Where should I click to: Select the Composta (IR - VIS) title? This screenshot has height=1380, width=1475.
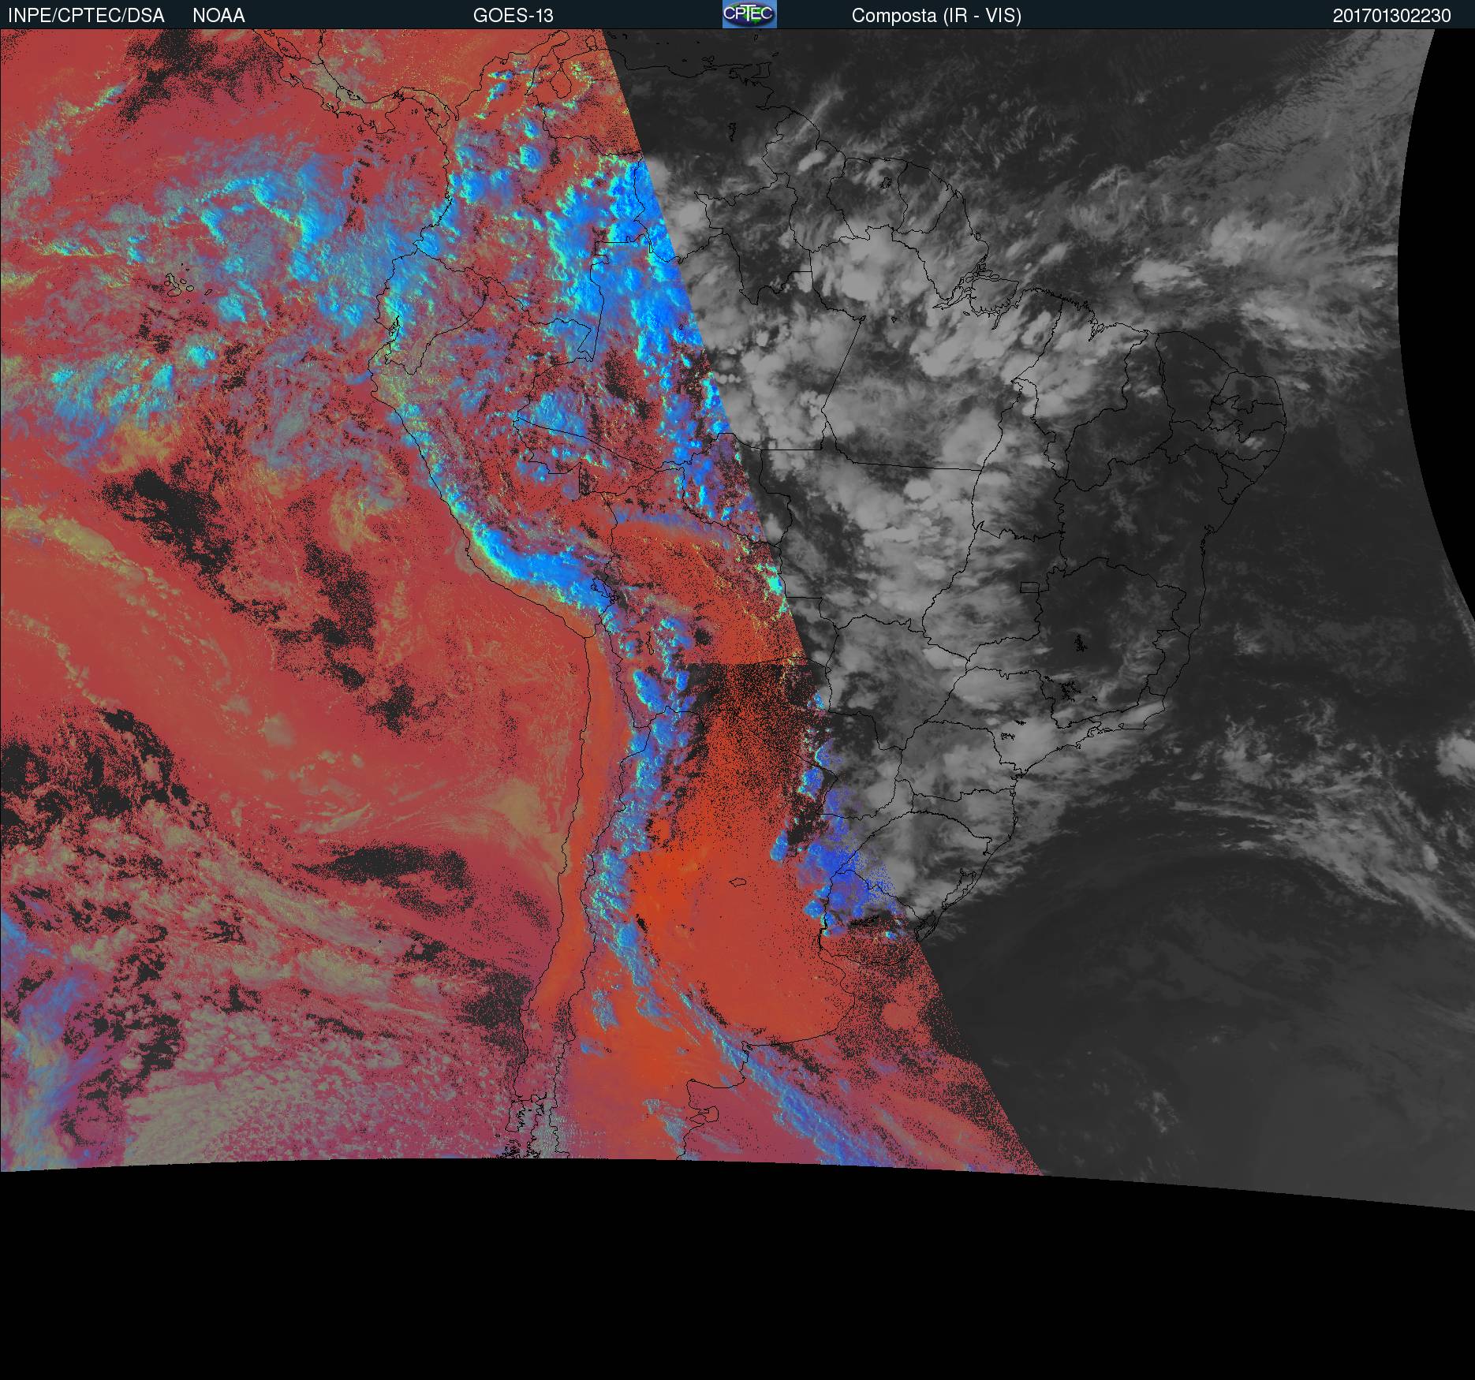936,16
